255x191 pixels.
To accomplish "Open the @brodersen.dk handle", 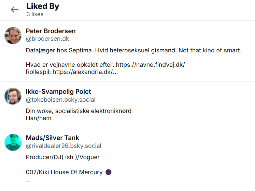I will click(x=47, y=39).
